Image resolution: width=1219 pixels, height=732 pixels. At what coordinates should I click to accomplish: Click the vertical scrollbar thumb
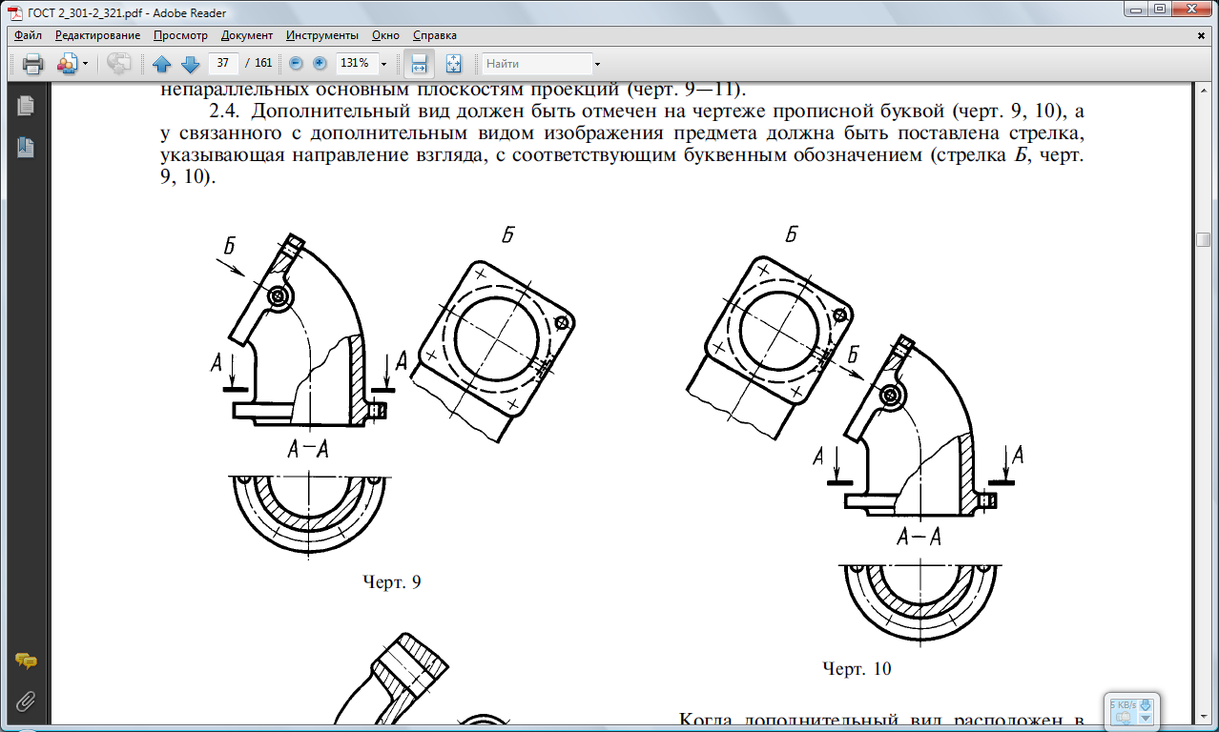pos(1204,239)
